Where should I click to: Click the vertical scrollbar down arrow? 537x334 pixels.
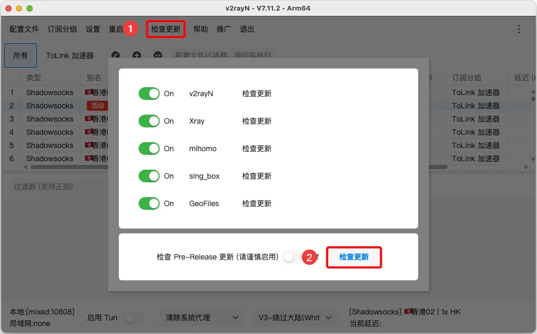tap(533, 159)
